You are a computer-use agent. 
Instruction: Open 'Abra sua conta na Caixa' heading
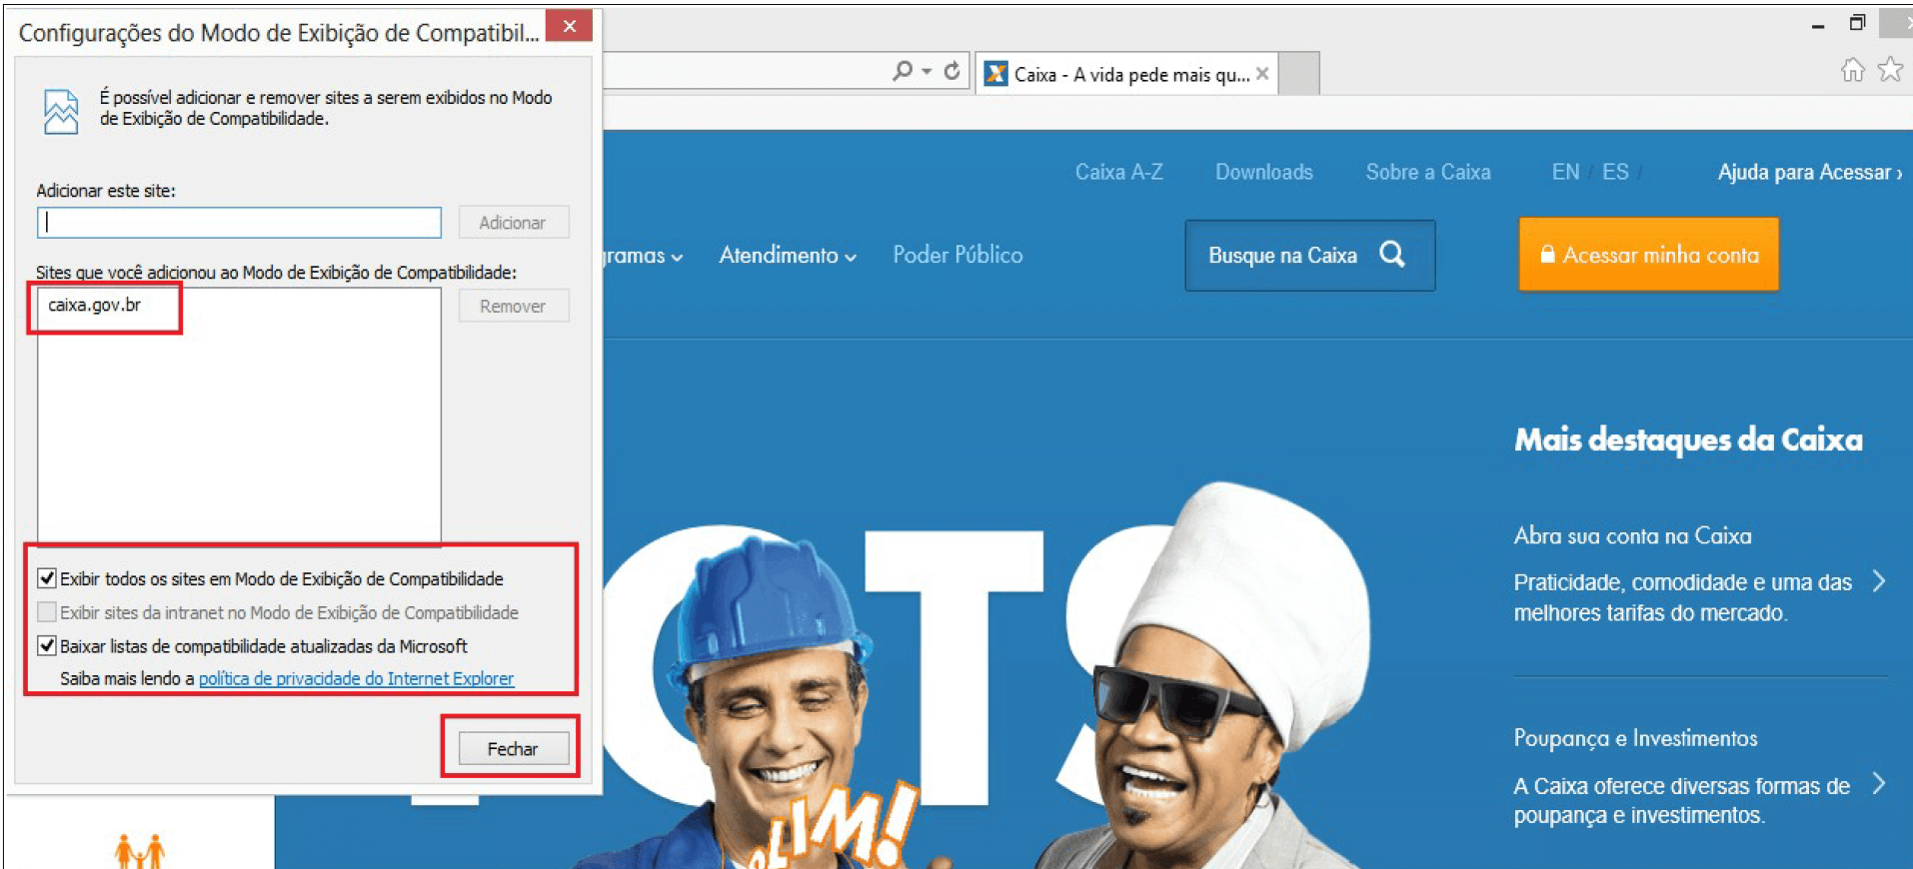pyautogui.click(x=1632, y=536)
